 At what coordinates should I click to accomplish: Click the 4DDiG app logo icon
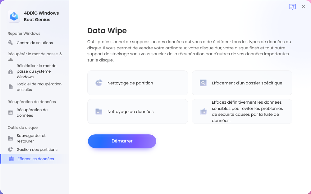click(14, 16)
